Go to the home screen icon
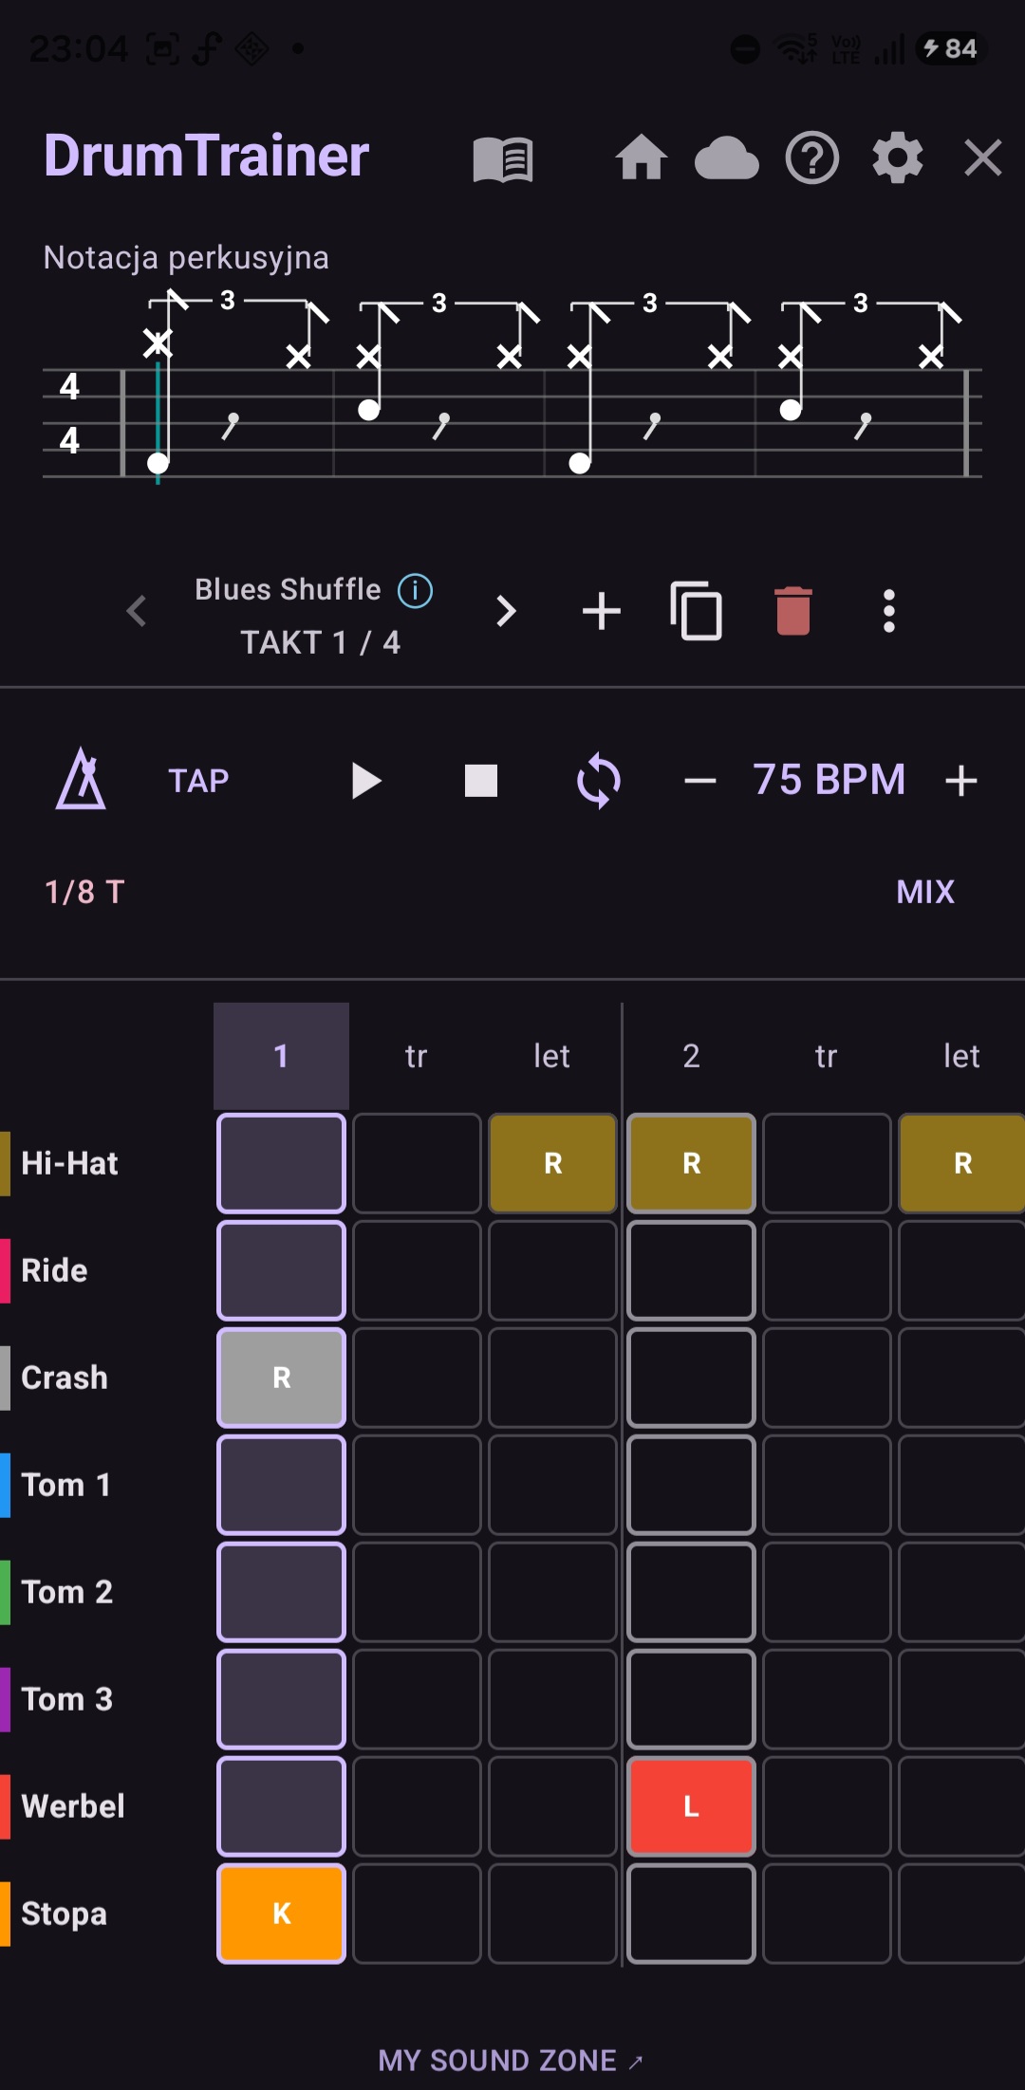The height and width of the screenshot is (2090, 1025). click(642, 157)
